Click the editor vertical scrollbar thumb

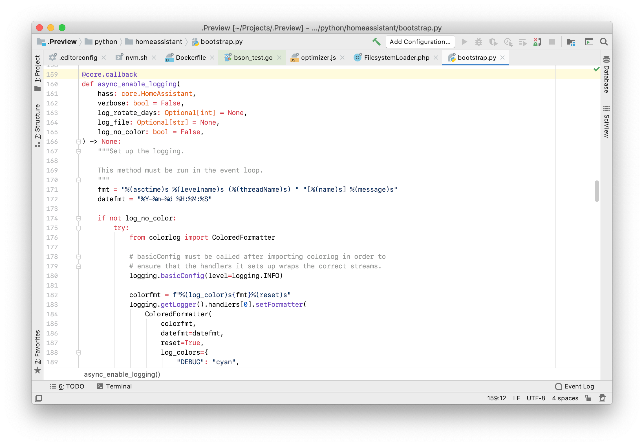coord(597,191)
